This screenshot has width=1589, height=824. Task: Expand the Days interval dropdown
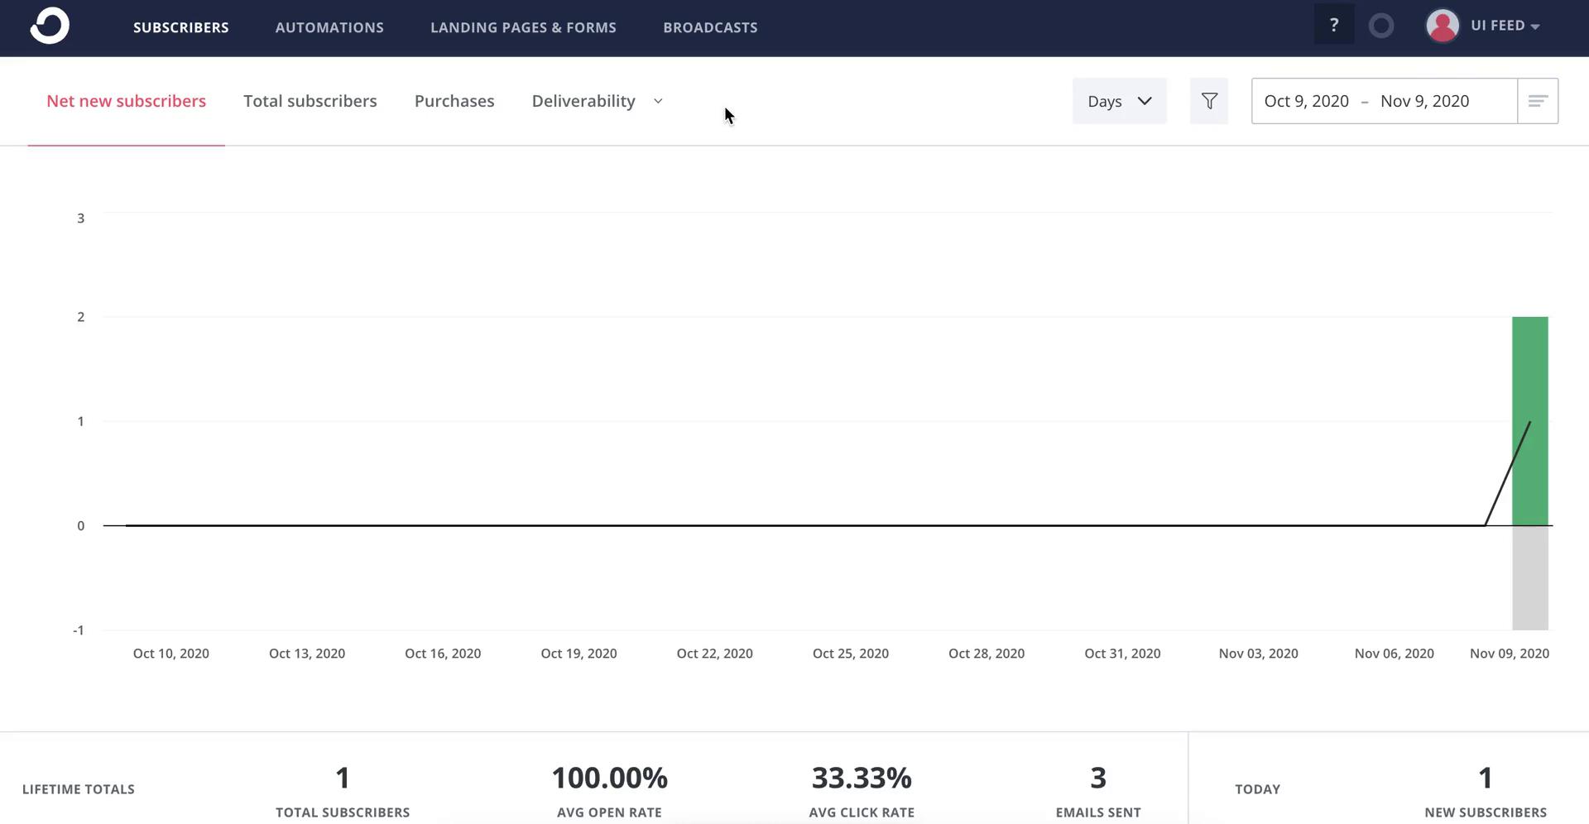(x=1119, y=101)
